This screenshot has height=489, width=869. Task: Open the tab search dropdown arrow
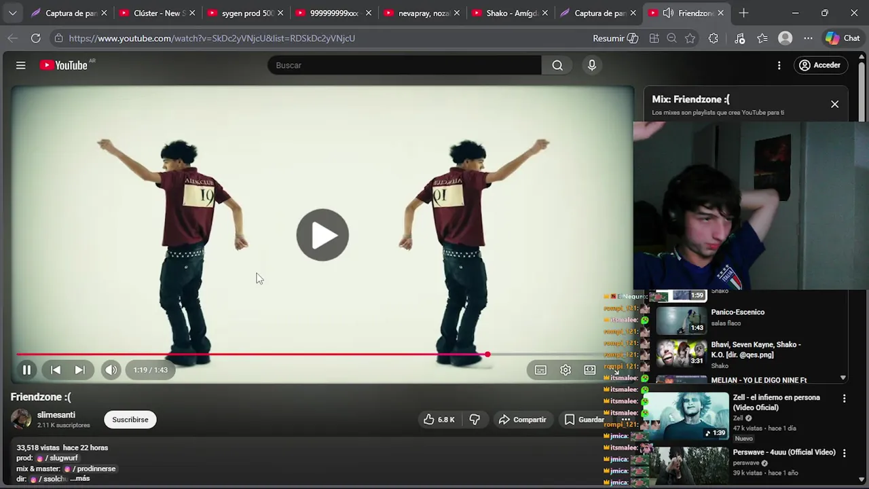[12, 13]
